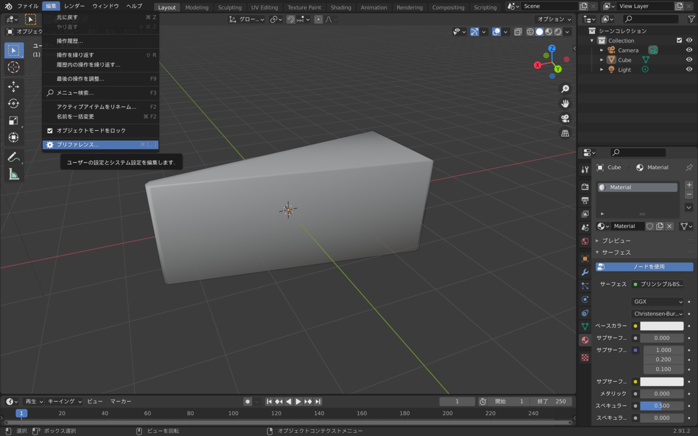Click the hand pan view icon
This screenshot has width=698, height=436.
[565, 103]
